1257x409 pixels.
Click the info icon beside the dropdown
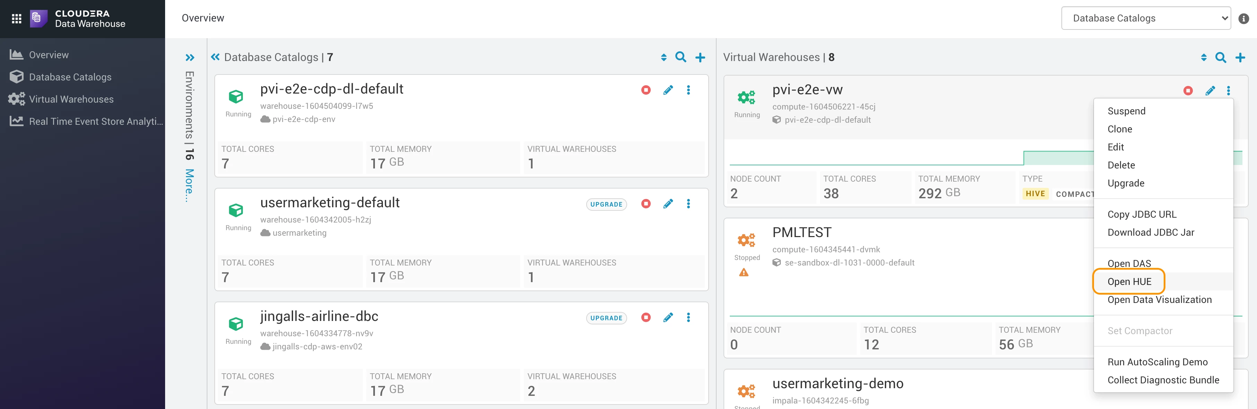(1244, 18)
